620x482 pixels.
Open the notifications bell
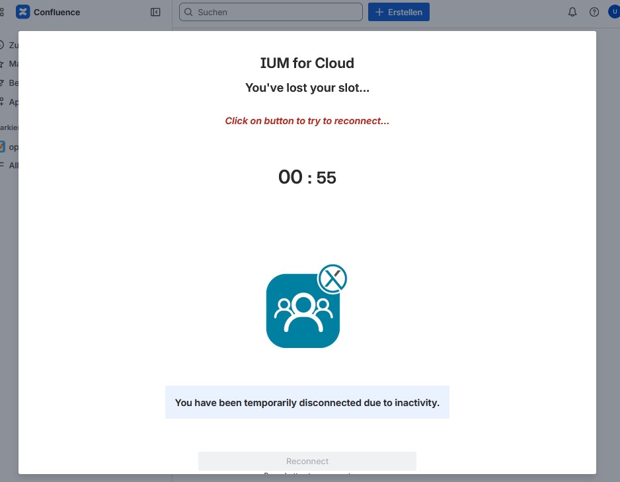[x=572, y=13]
